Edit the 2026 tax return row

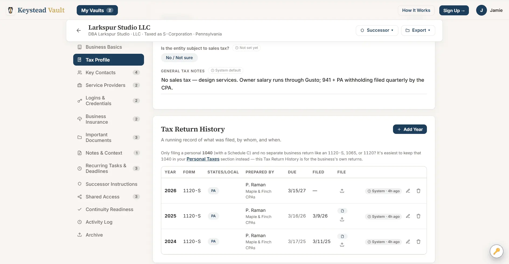[x=408, y=191]
